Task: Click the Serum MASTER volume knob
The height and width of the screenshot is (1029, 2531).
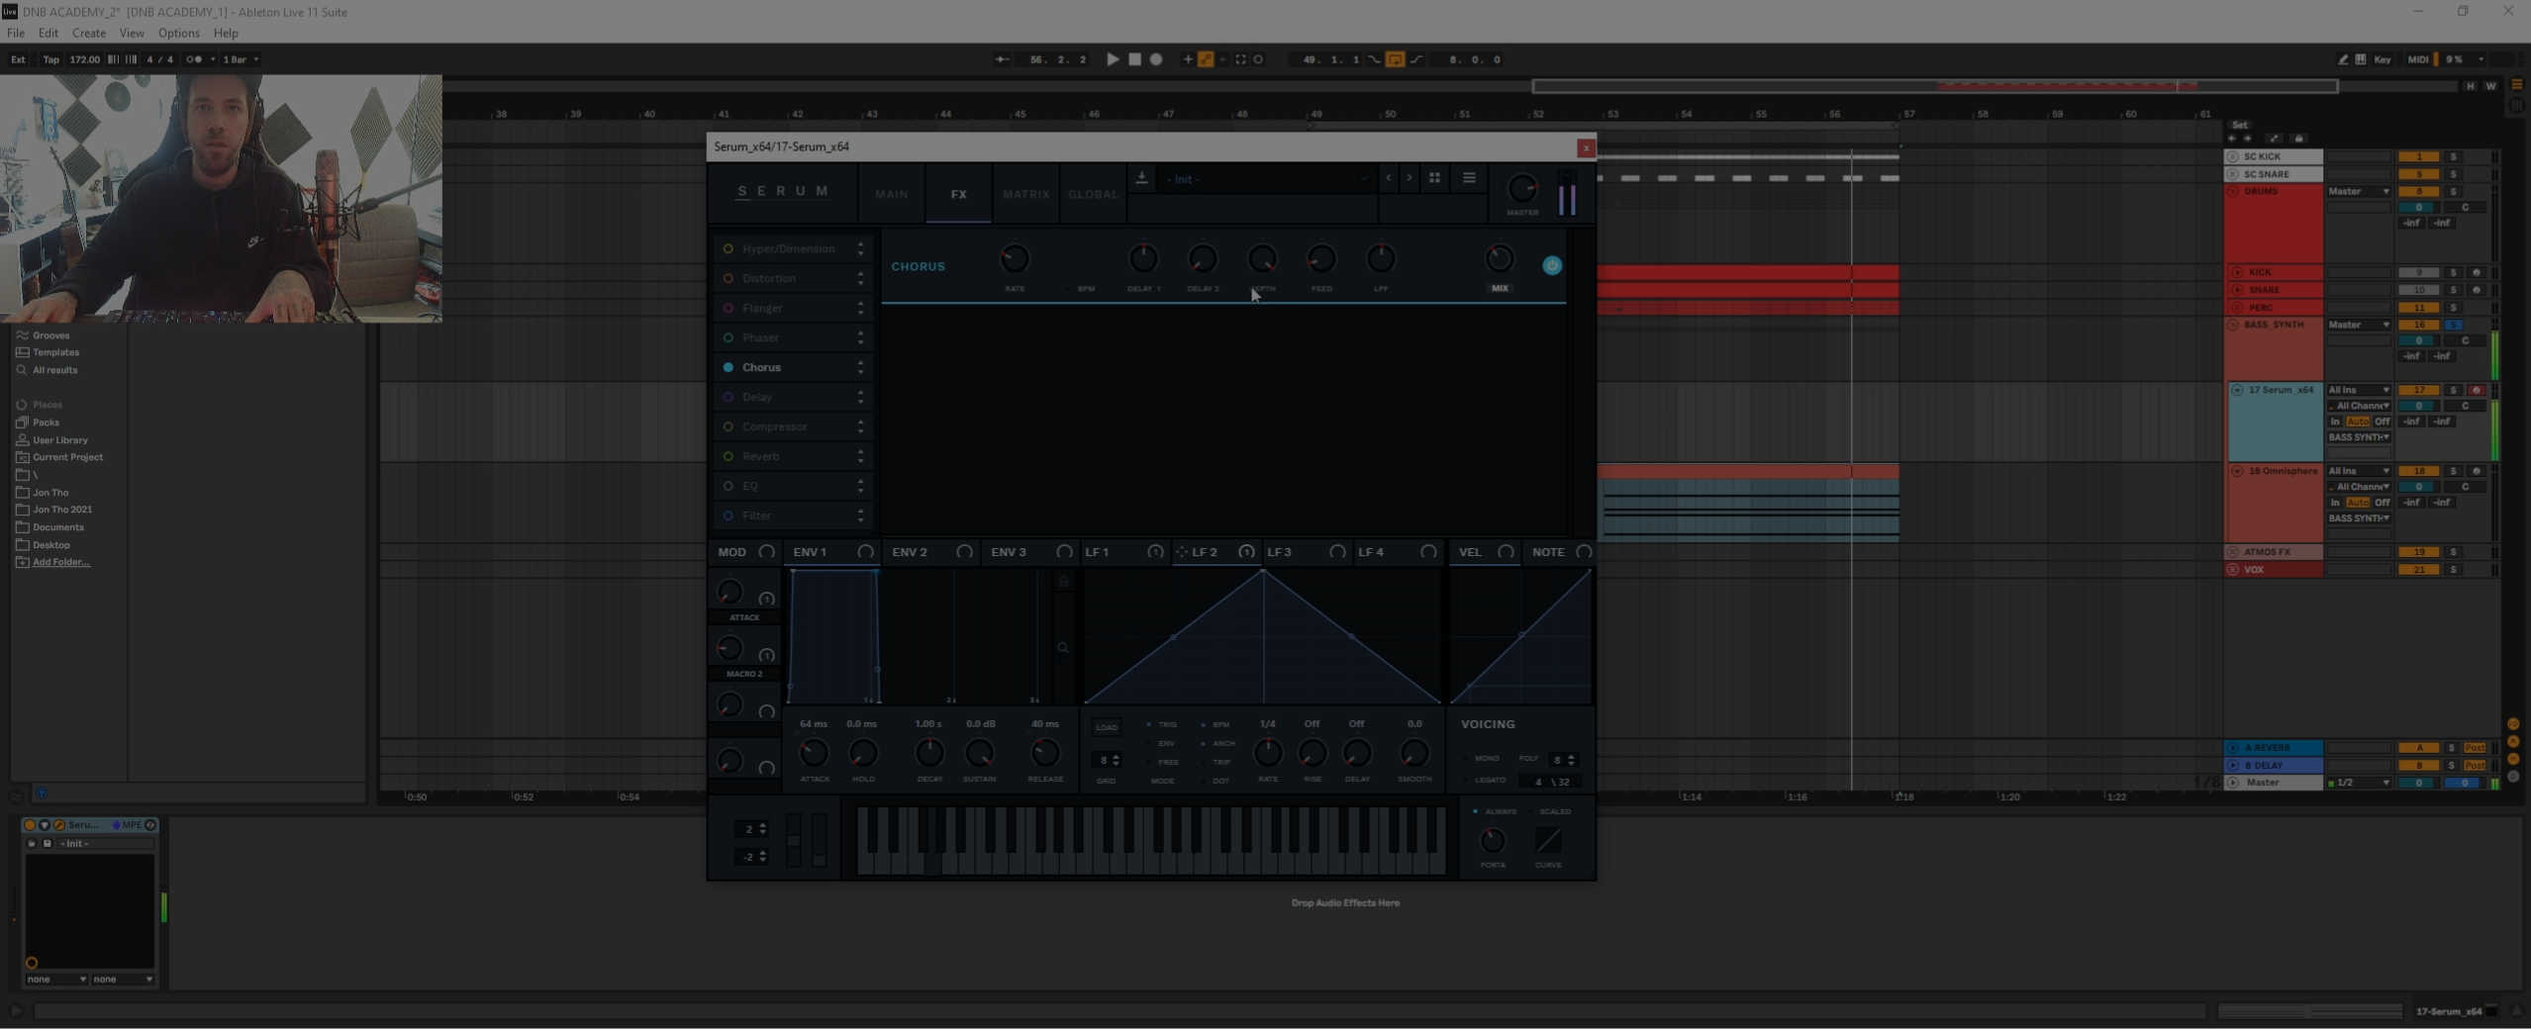Action: tap(1522, 188)
